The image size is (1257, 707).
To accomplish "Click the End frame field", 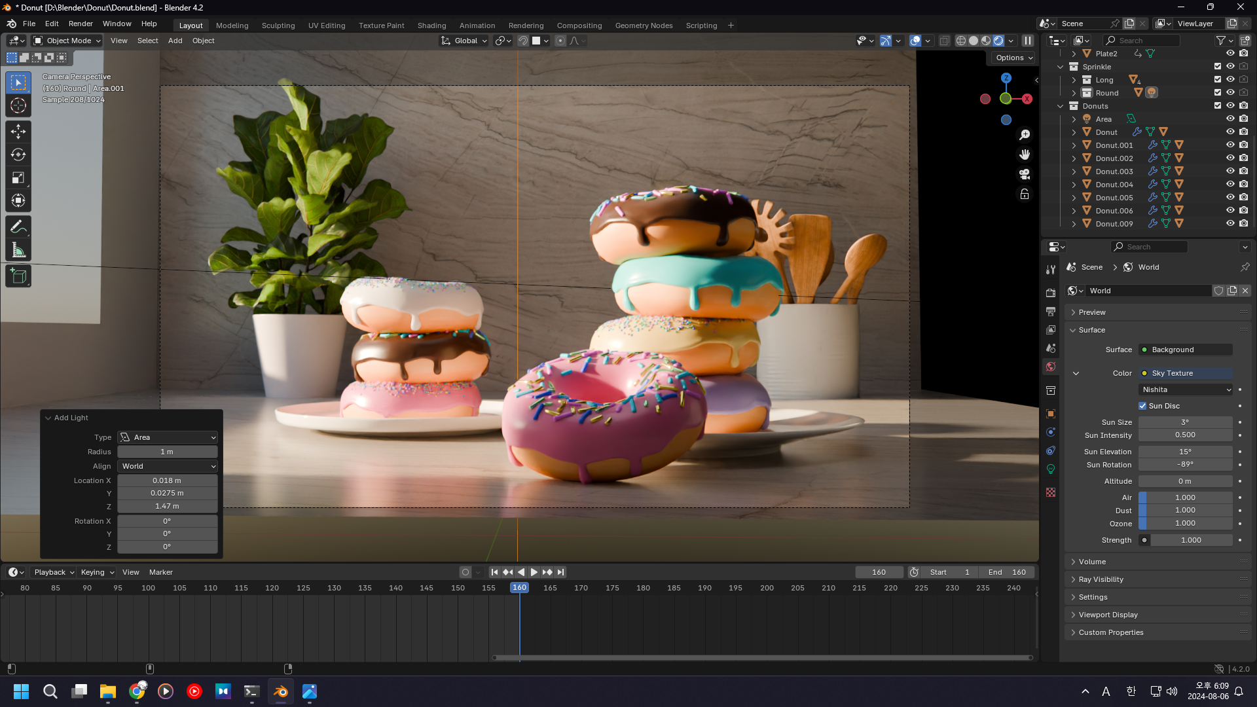I will click(1006, 572).
